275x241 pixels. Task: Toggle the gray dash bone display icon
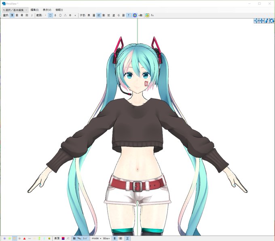(x=30, y=238)
